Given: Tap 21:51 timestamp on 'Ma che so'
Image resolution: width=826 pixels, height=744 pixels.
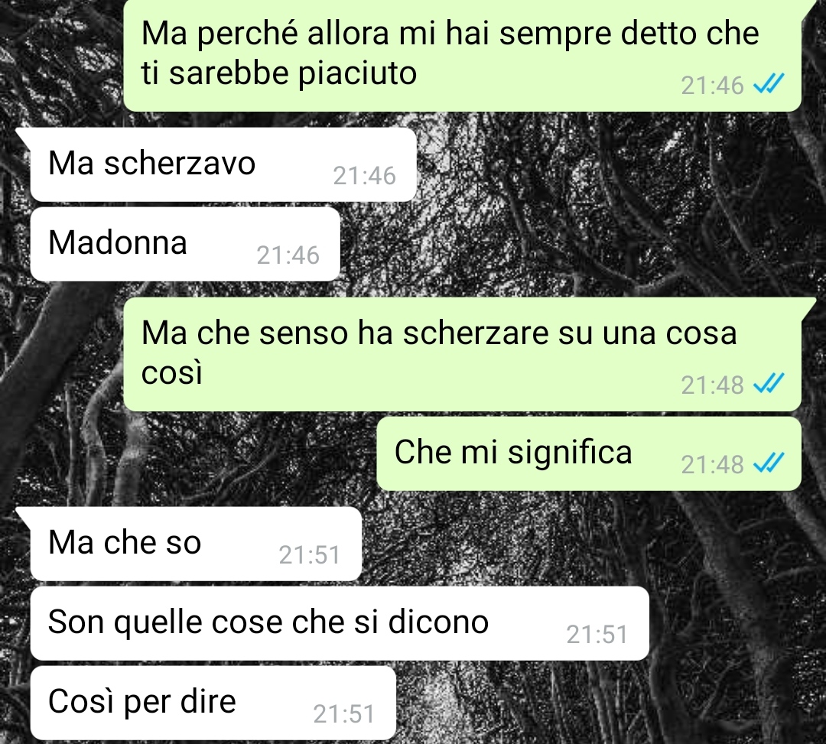Looking at the screenshot, I should (309, 555).
